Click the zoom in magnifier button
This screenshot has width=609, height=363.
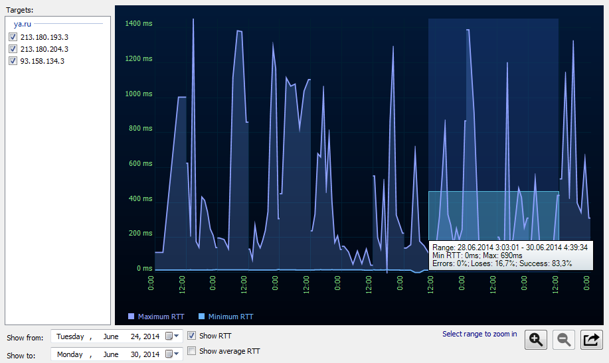coord(535,340)
